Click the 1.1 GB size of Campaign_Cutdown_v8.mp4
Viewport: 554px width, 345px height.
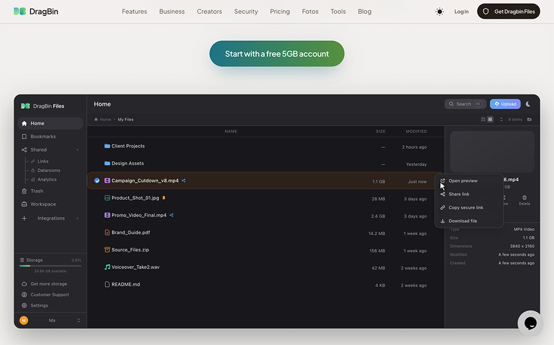378,182
